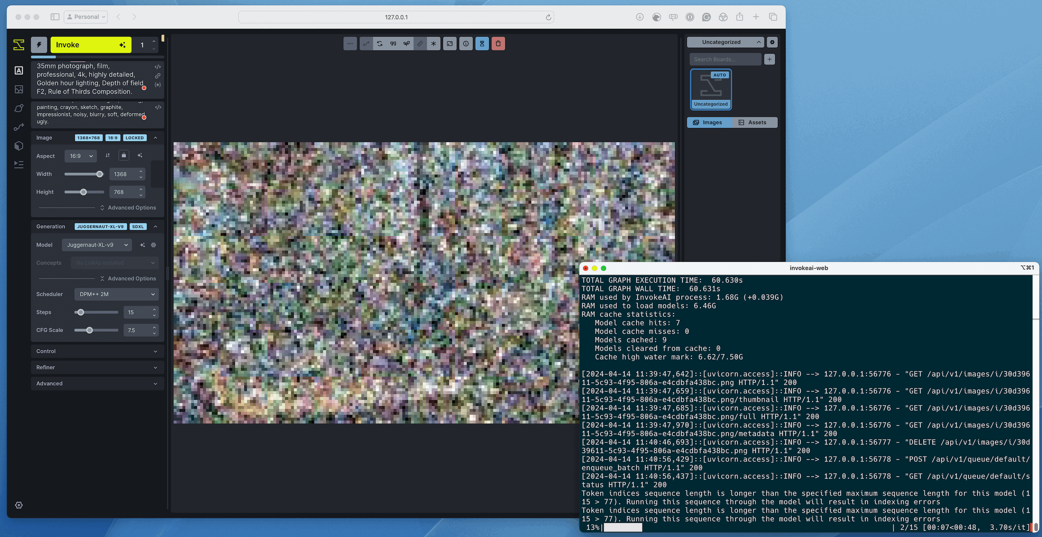The width and height of the screenshot is (1042, 537).
Task: Click the lightning bolt queue-front button
Action: (x=39, y=45)
